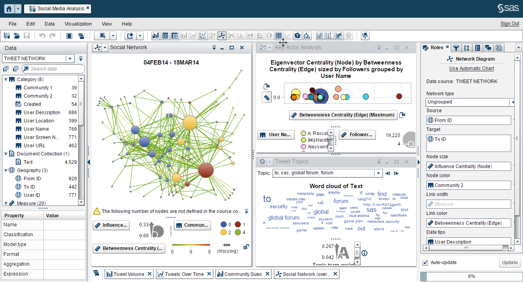Click the Scatter Plot toolbar icon

coord(203,36)
